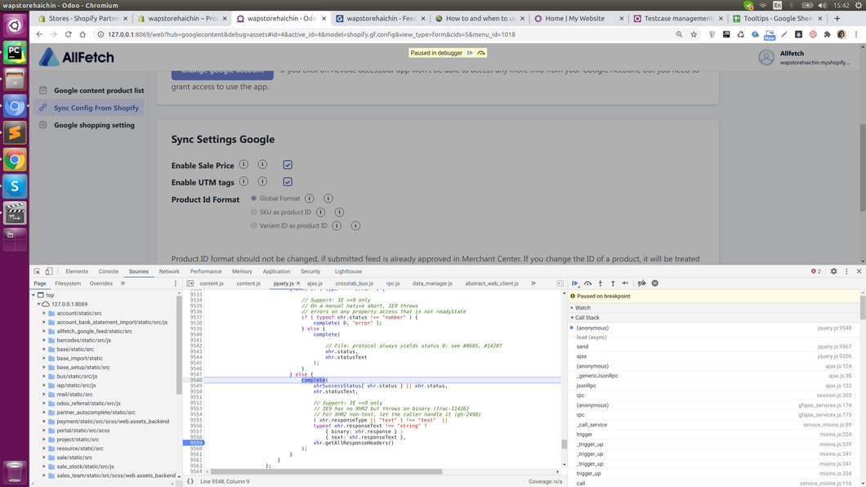Open the ajax.js file tab
866x487 pixels.
(315, 284)
